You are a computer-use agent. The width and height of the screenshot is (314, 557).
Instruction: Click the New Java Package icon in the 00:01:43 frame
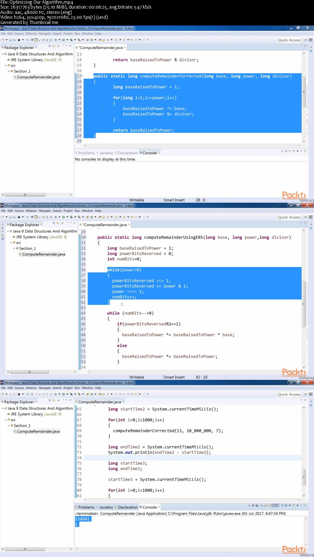click(x=88, y=40)
